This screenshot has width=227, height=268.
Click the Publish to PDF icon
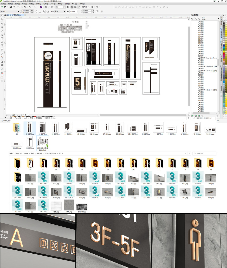52,7
